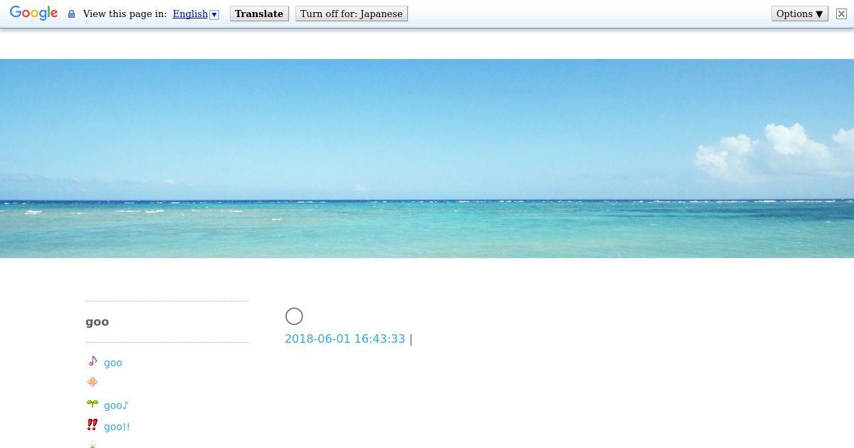Click the goo sidebar heading
This screenshot has width=854, height=448.
click(x=97, y=322)
